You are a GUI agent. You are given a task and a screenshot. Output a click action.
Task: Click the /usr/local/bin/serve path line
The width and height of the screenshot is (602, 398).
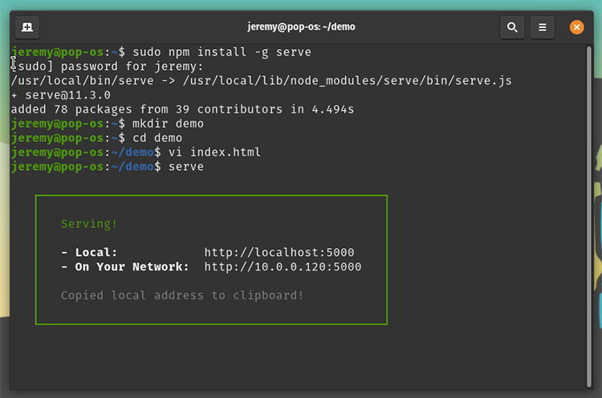tap(261, 80)
